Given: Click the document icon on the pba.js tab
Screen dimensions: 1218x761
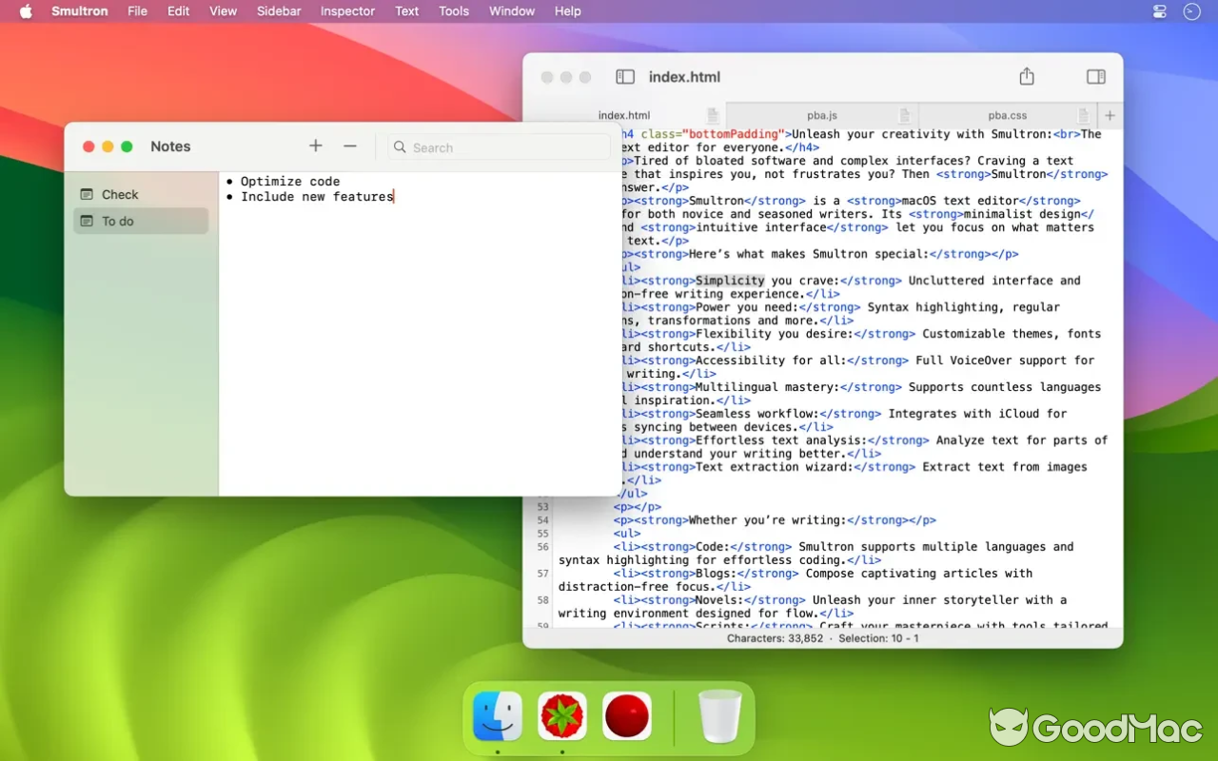Looking at the screenshot, I should [902, 114].
